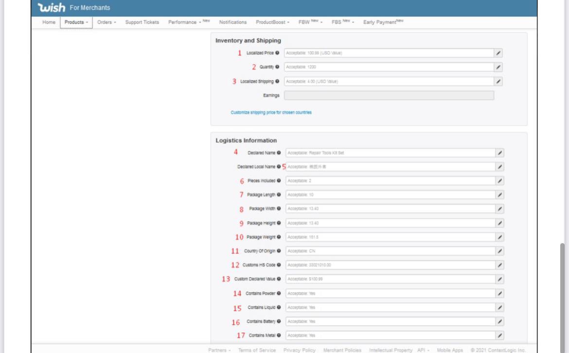This screenshot has width=569, height=353.
Task: Click the Custom Declared Value input field
Action: coord(391,279)
